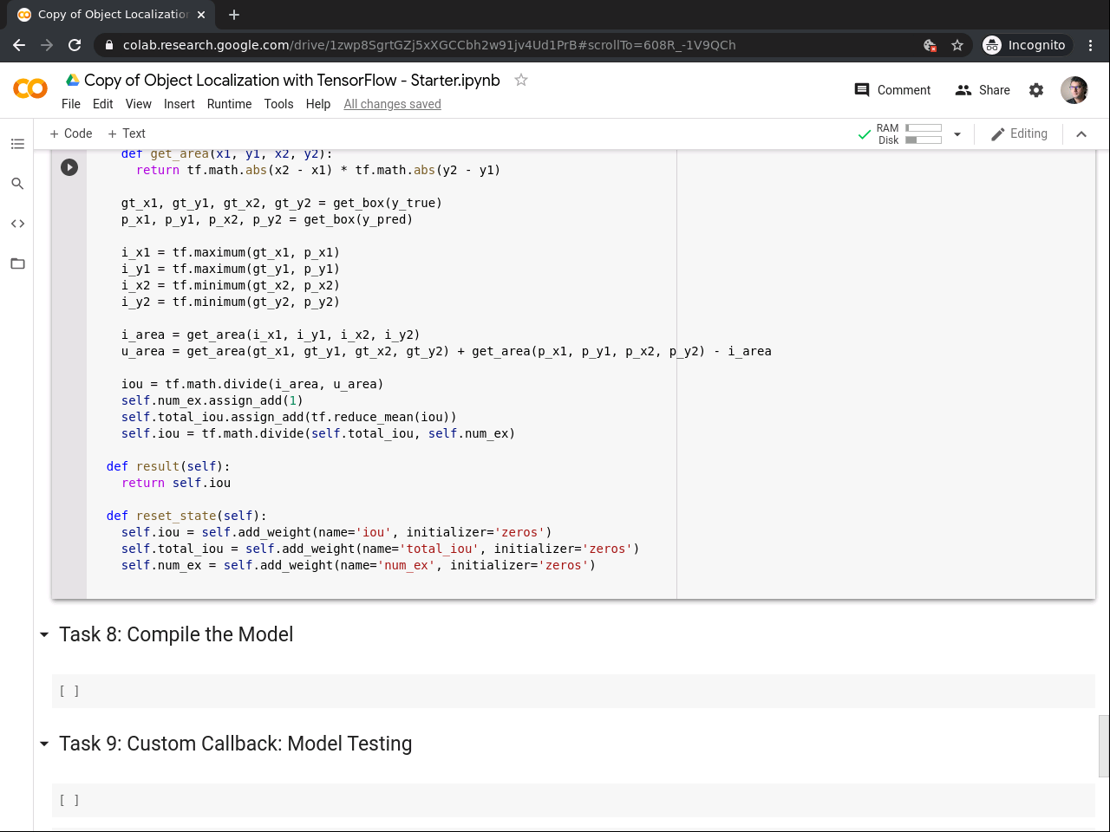Open the File menu

tap(71, 104)
